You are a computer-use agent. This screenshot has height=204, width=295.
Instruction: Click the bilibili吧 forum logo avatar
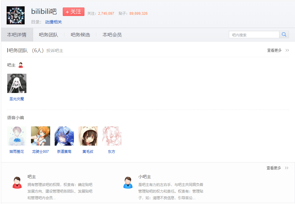click(16, 15)
